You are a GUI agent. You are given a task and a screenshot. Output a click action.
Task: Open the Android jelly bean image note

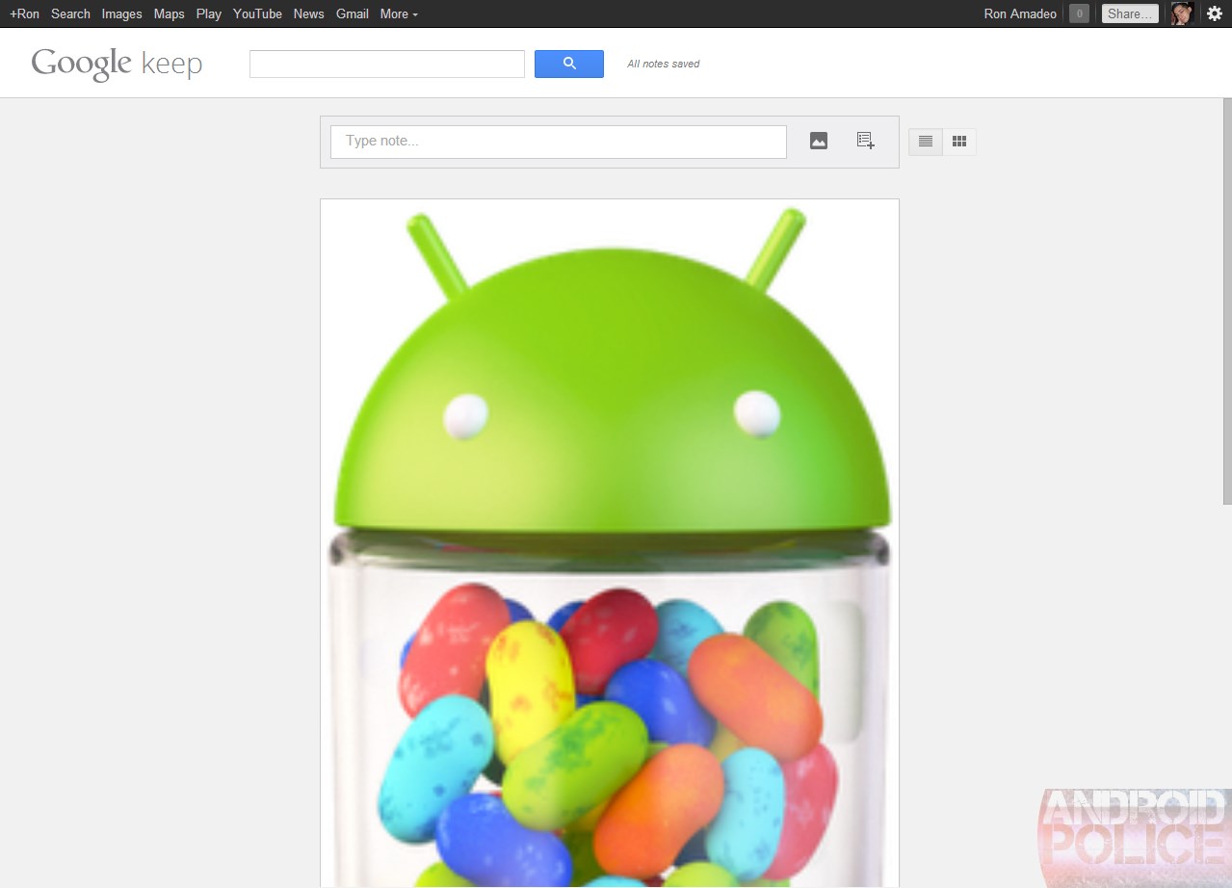(609, 539)
